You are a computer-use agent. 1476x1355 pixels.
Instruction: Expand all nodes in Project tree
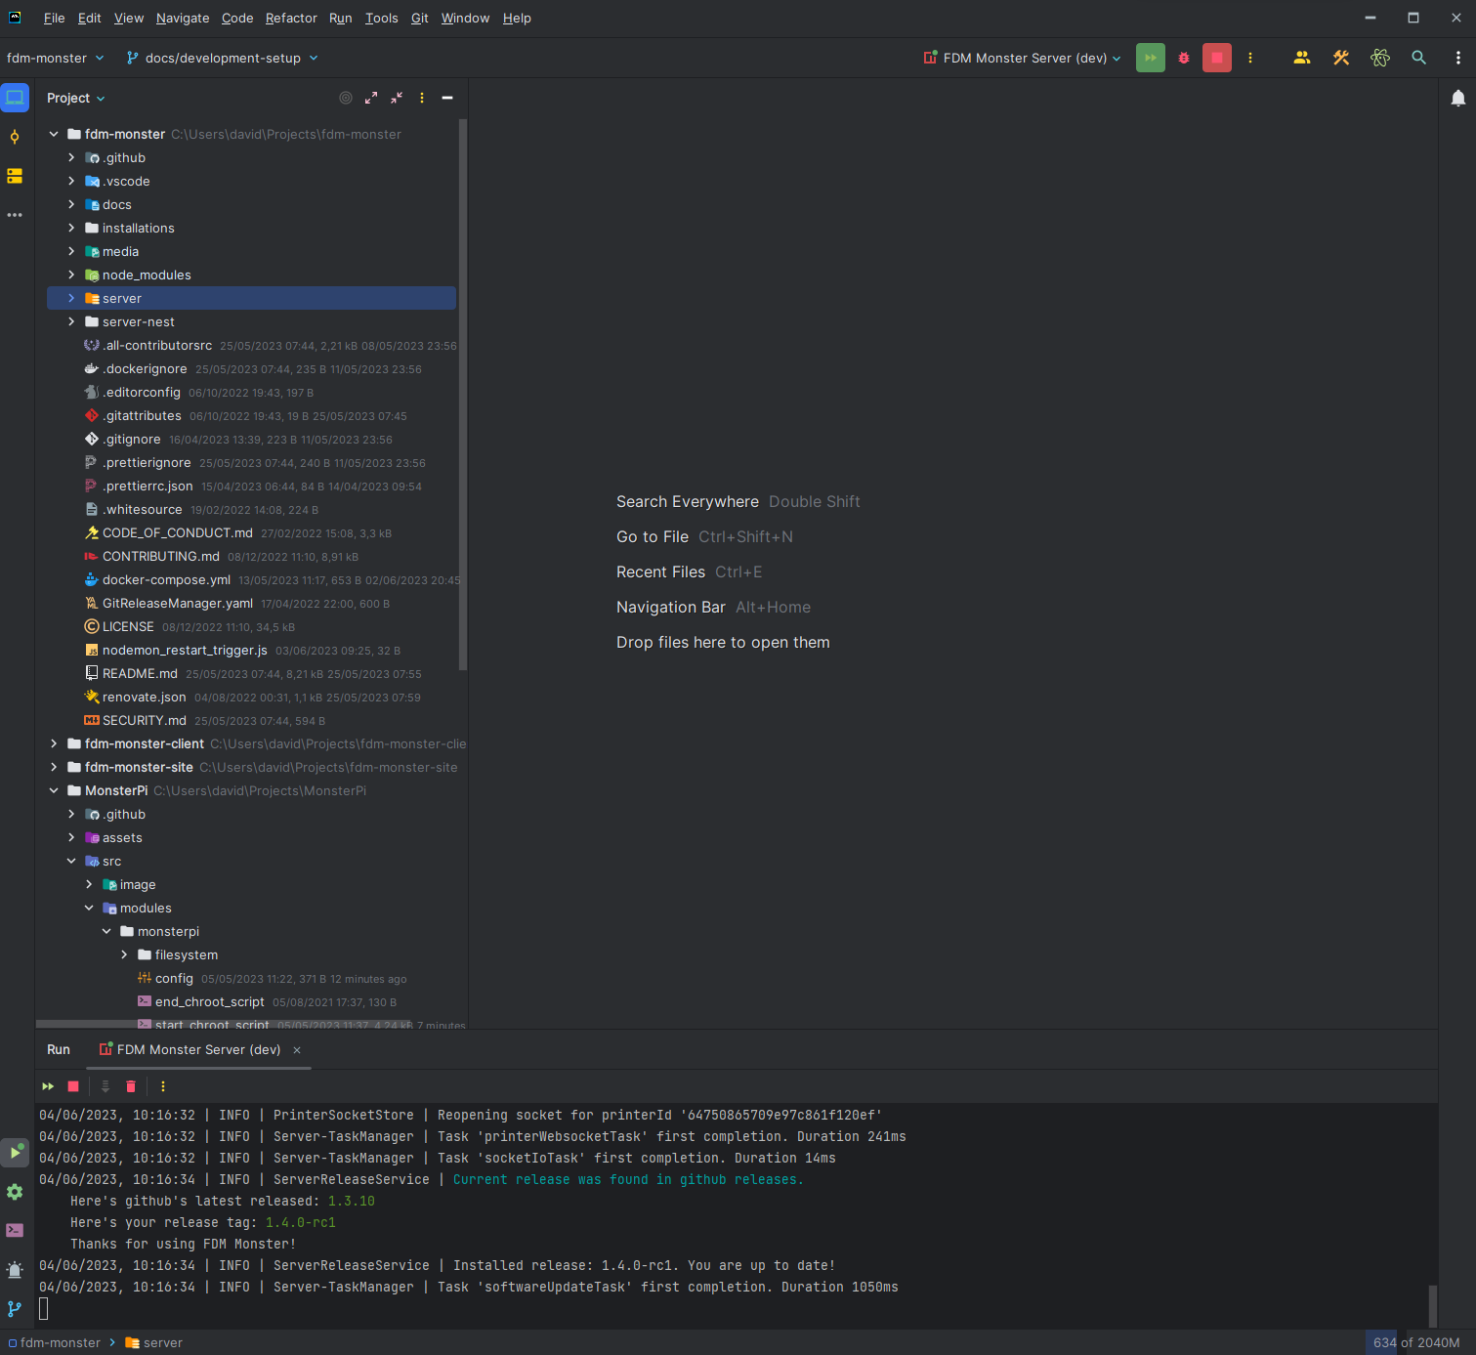(x=371, y=98)
